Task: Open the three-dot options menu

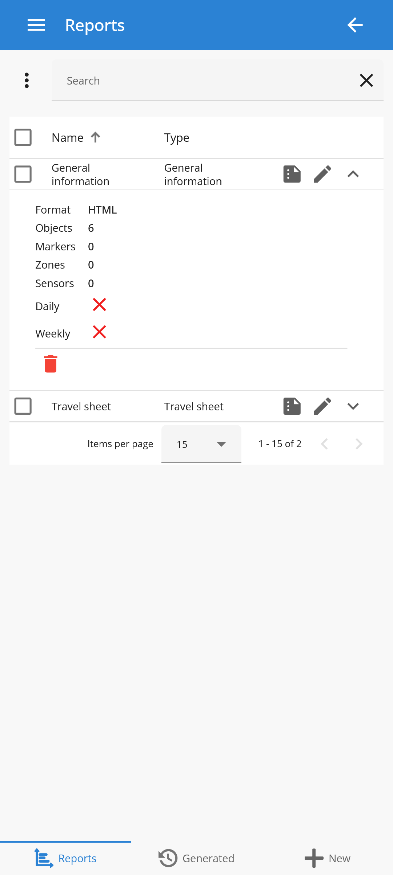Action: click(x=27, y=81)
